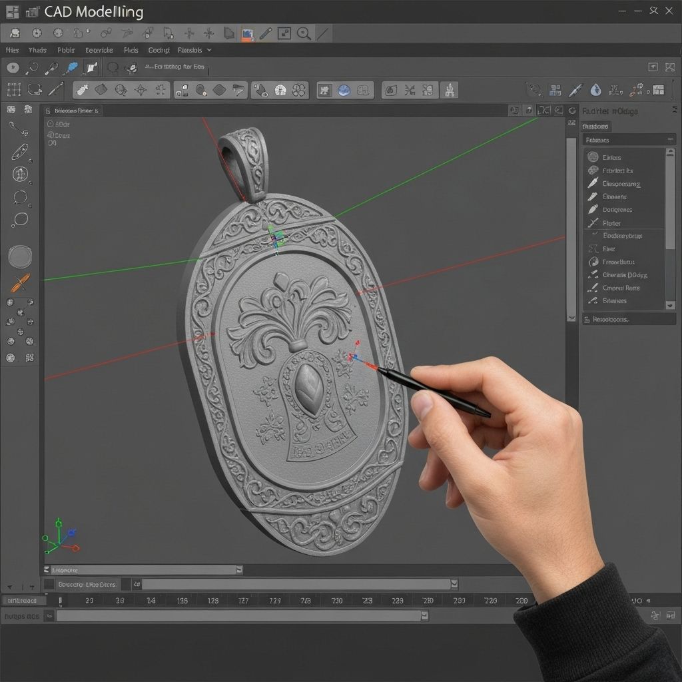Click the timeline playhead marker near 'tintreocd'
This screenshot has width=682, height=682.
tap(60, 601)
